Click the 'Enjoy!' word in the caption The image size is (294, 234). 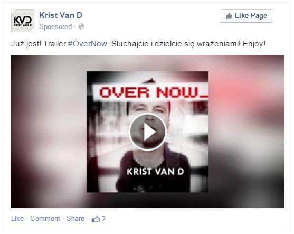pos(254,44)
